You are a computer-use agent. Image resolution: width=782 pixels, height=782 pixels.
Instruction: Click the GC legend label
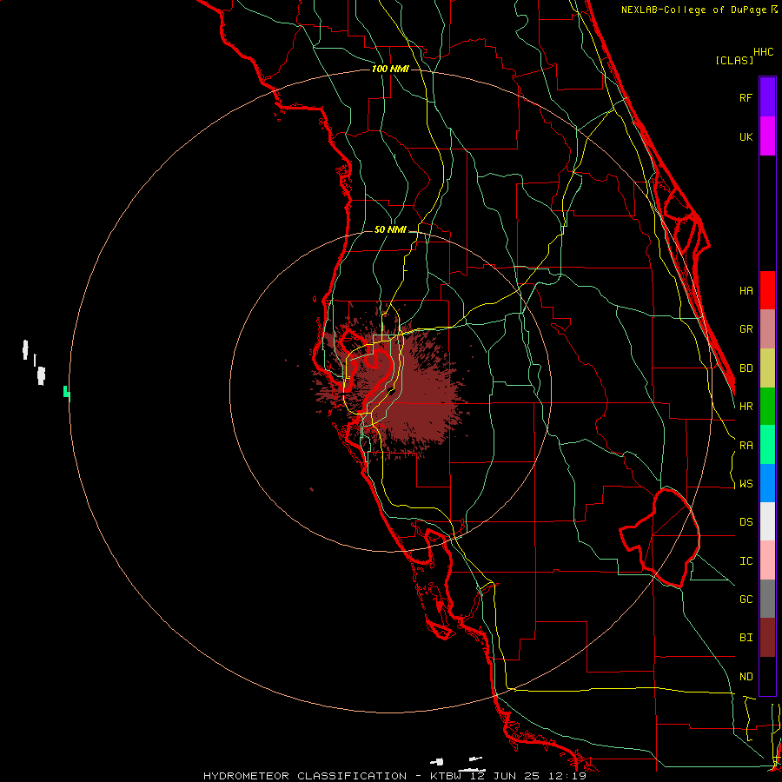click(746, 599)
